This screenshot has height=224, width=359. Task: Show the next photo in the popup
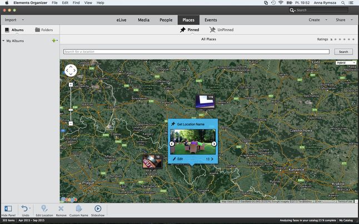(x=214, y=144)
